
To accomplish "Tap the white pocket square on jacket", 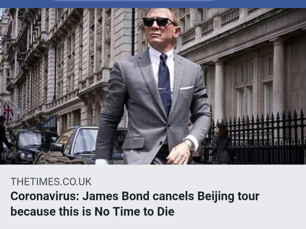I will point(186,88).
